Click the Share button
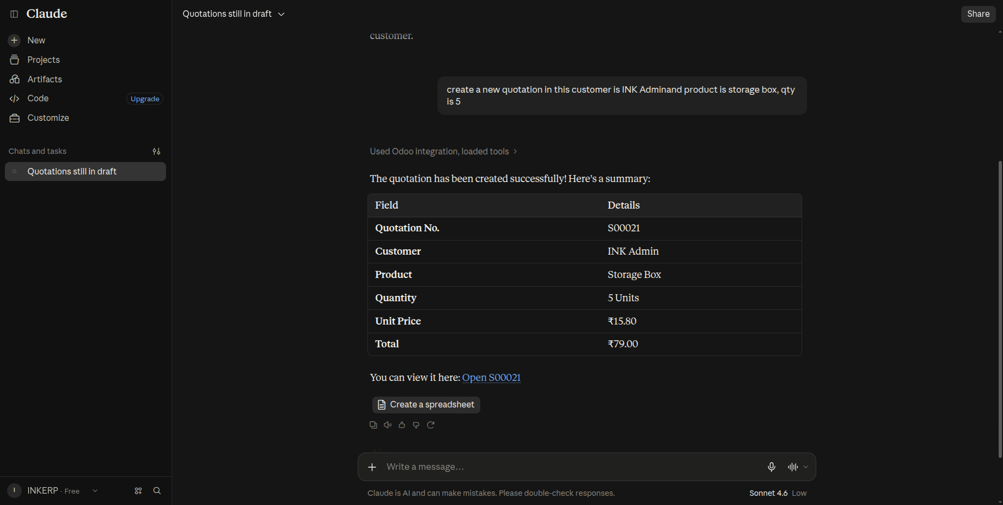Image resolution: width=1003 pixels, height=505 pixels. (978, 14)
